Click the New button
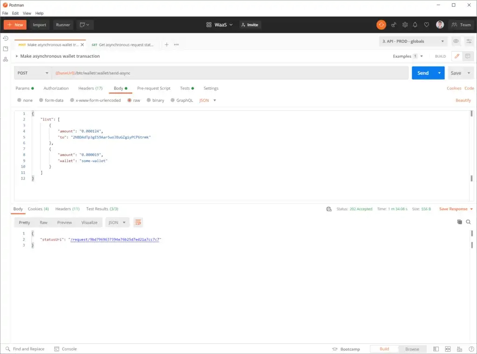 [x=15, y=25]
